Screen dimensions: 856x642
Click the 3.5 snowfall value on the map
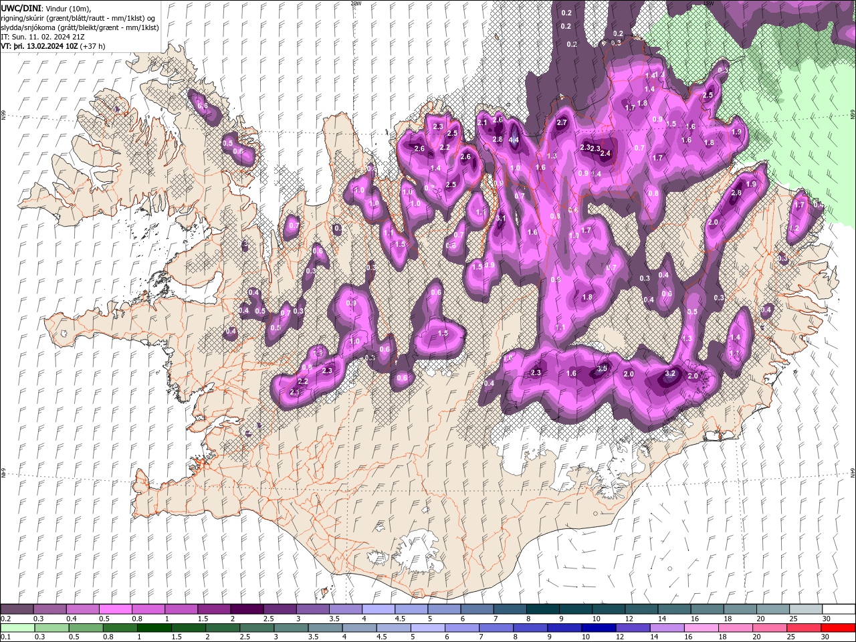[x=602, y=368]
